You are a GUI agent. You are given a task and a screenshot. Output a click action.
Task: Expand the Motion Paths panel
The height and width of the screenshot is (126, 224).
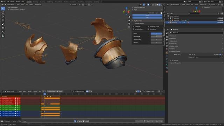174,46
